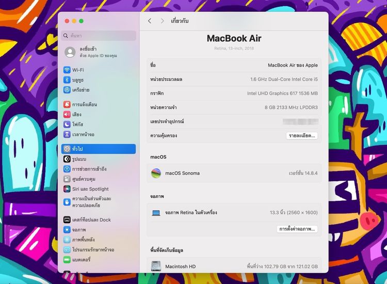Open Desktop & Dock icon (เดสก์ท็อปและ Dock)
The height and width of the screenshot is (284, 387).
(x=67, y=219)
